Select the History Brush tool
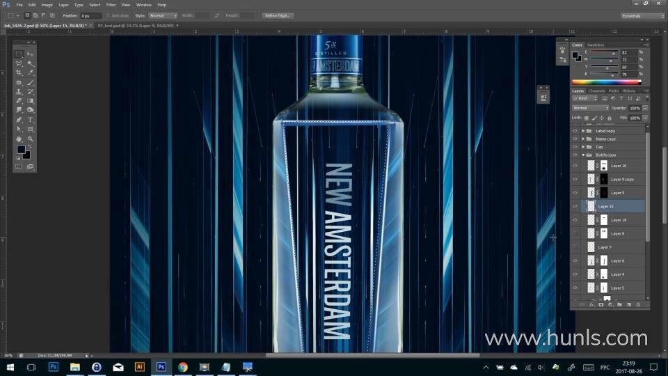The image size is (668, 376). (30, 92)
